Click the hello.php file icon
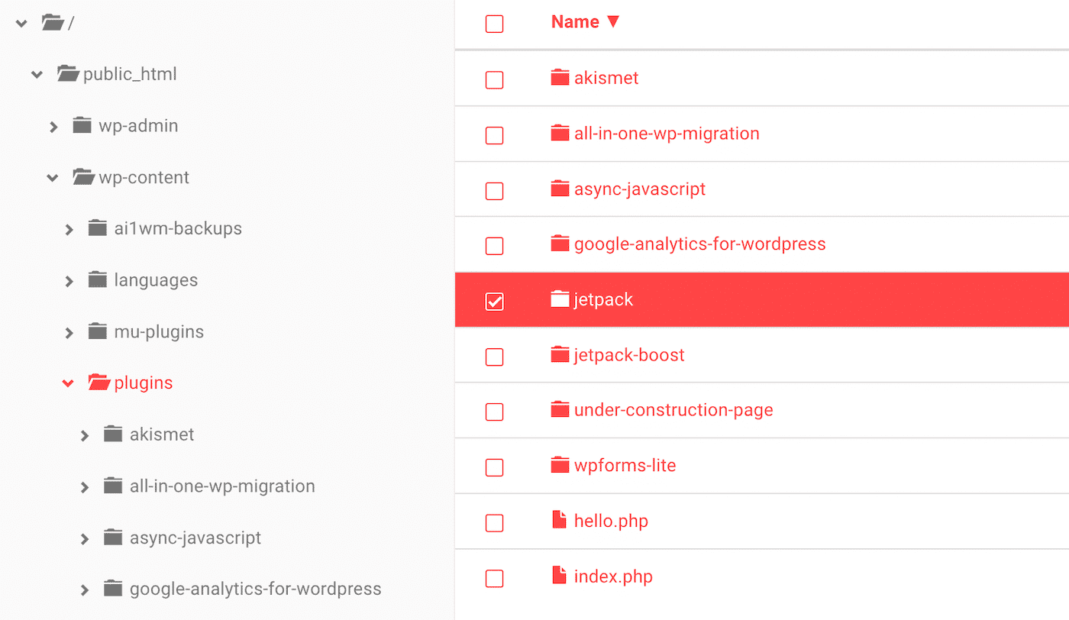Screen dimensions: 1069x620 coord(559,521)
